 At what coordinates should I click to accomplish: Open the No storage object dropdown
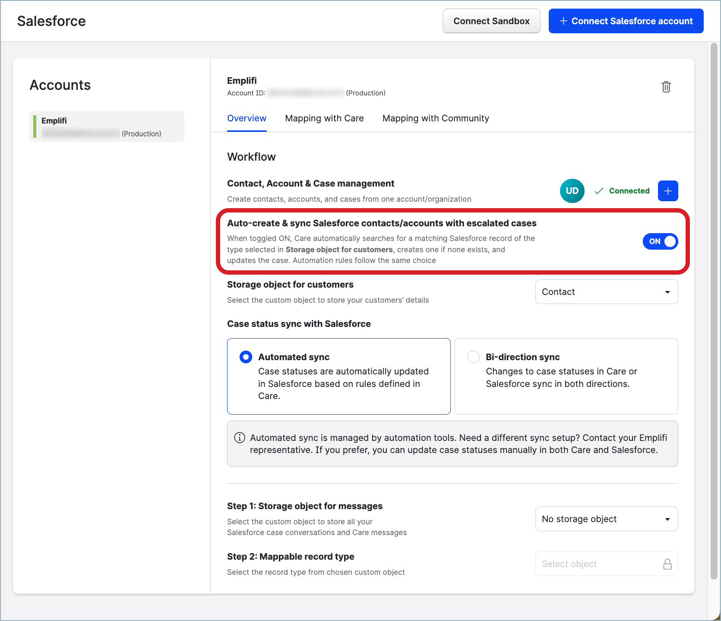[x=606, y=519]
